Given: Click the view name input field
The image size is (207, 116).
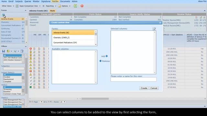Looking at the screenshot, I should [134, 80].
